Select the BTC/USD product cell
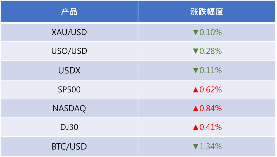Viewport: 277px width, 157px height. 69,147
